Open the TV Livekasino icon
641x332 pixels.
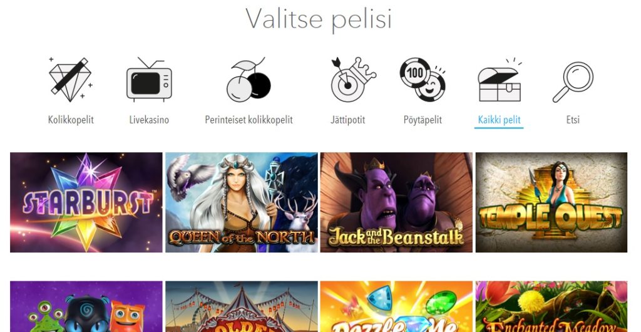tap(149, 80)
